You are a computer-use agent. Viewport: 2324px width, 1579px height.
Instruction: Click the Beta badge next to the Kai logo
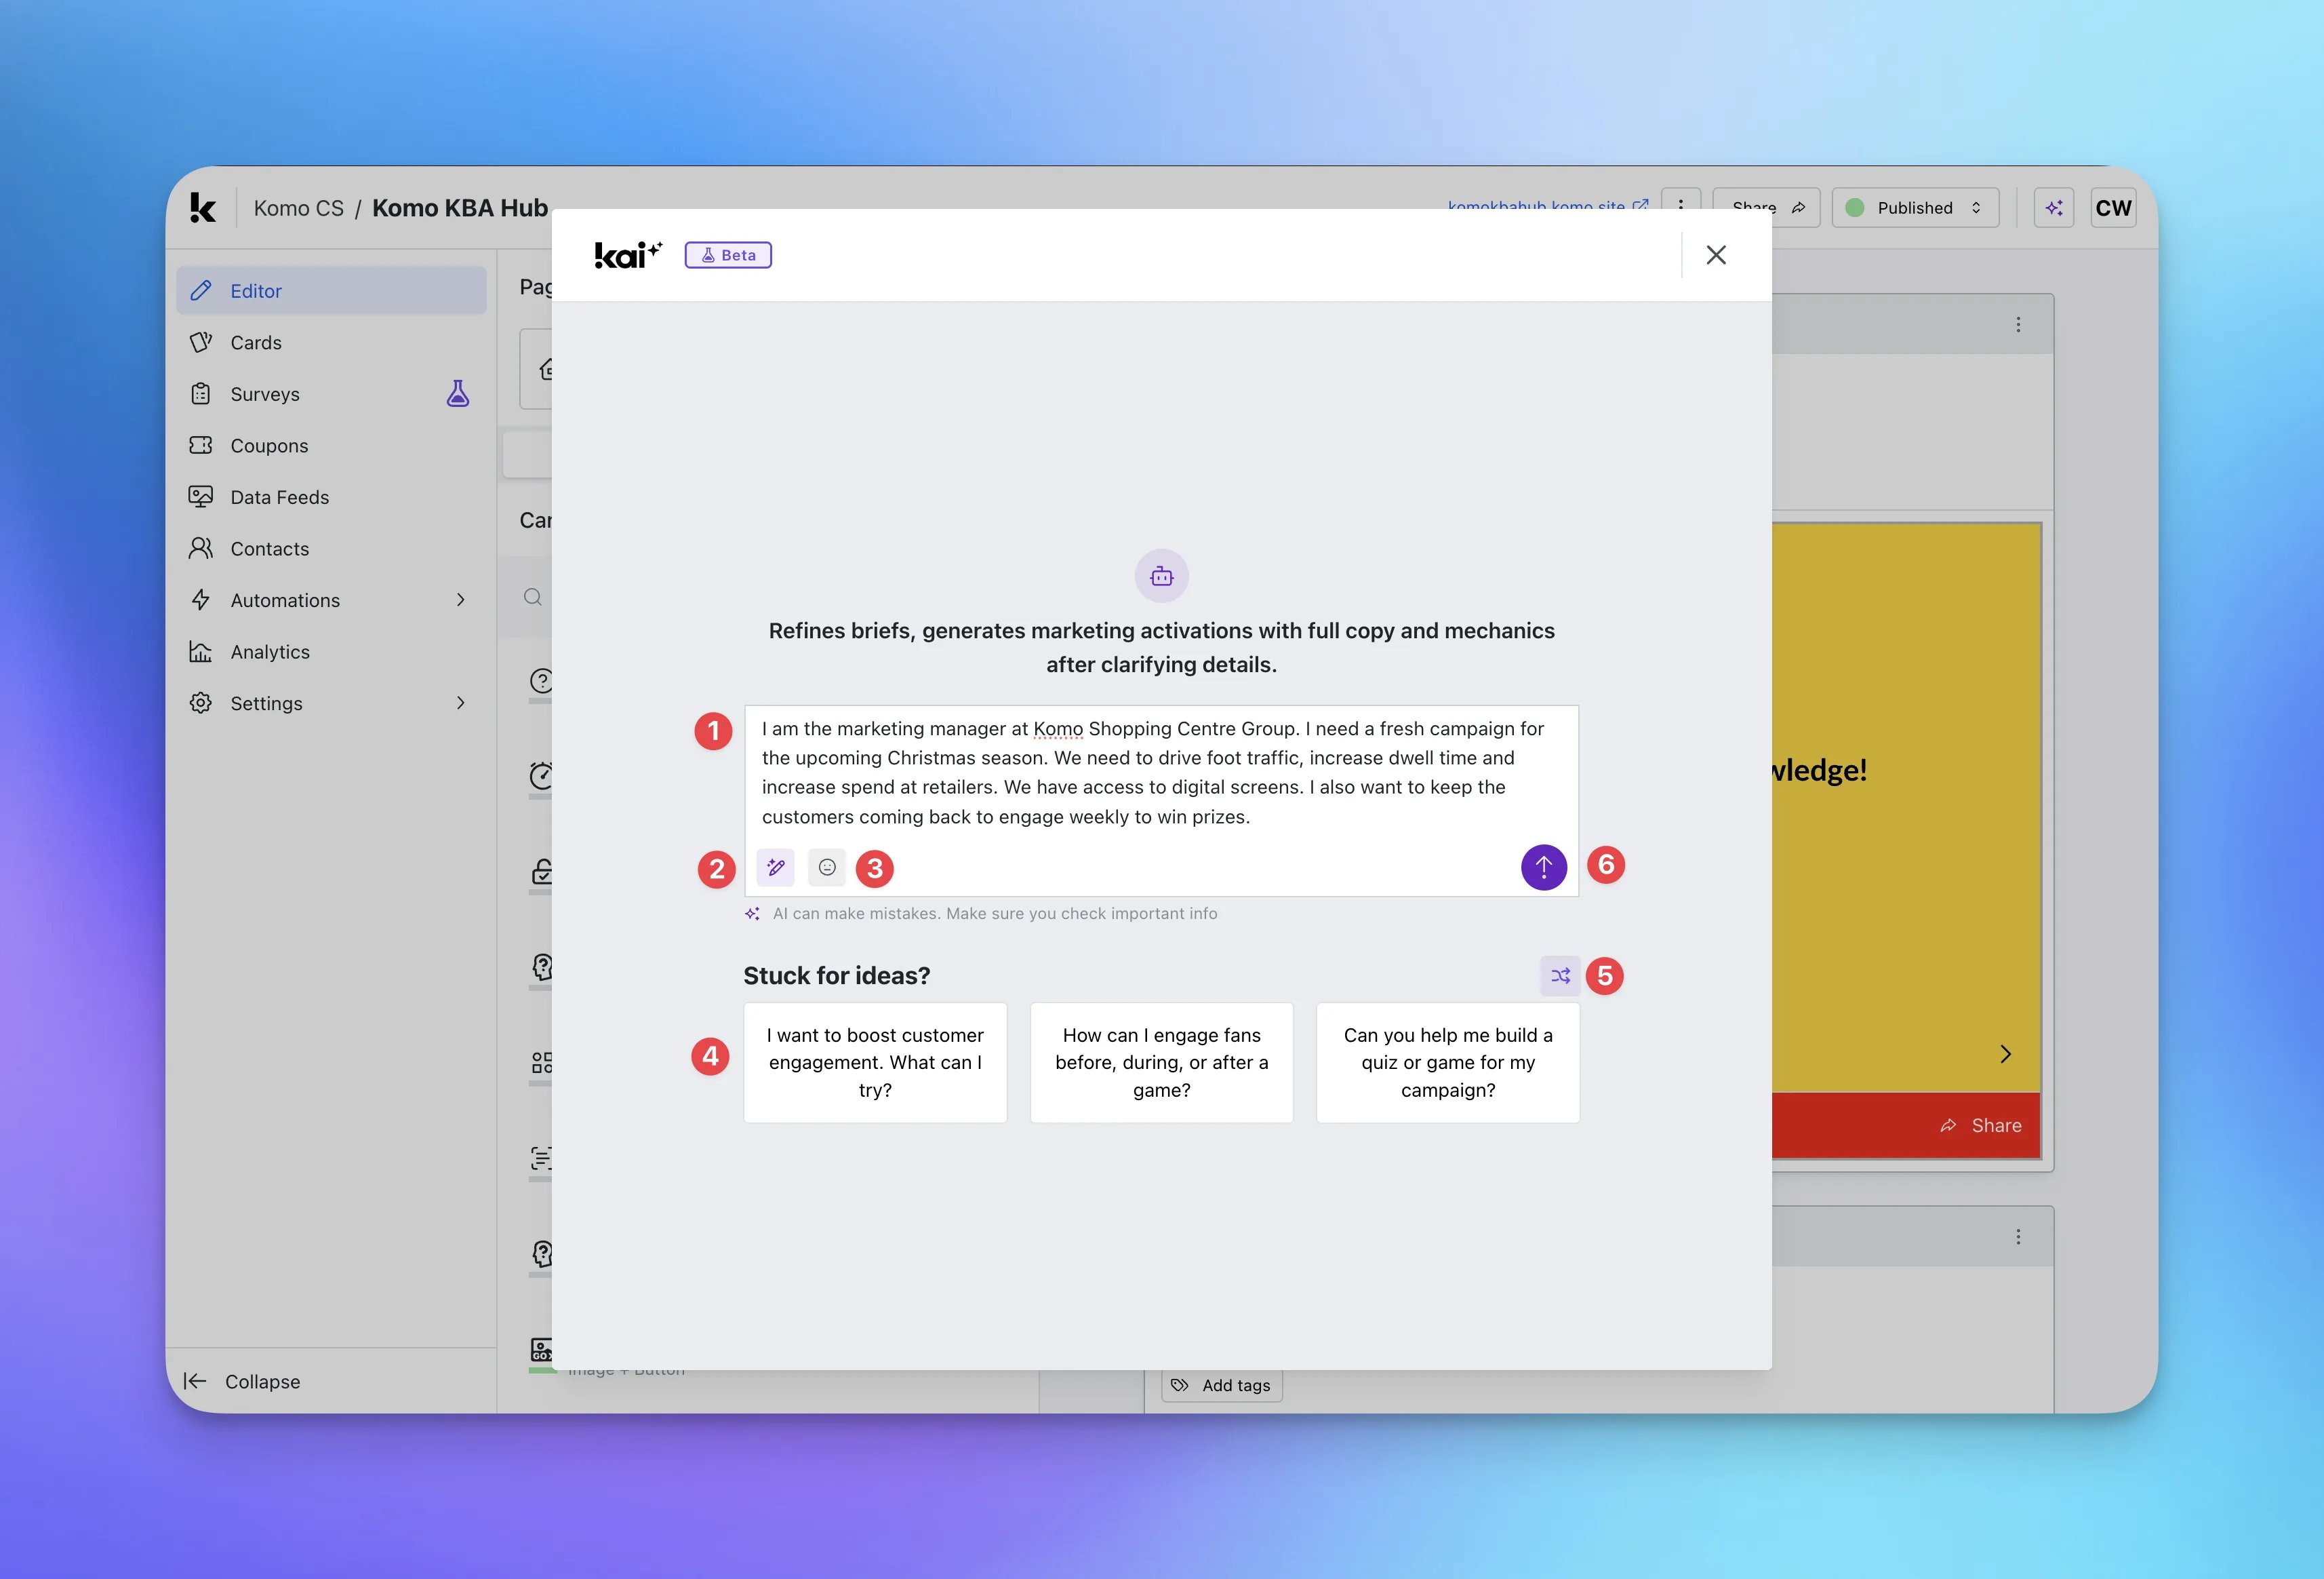[x=728, y=255]
